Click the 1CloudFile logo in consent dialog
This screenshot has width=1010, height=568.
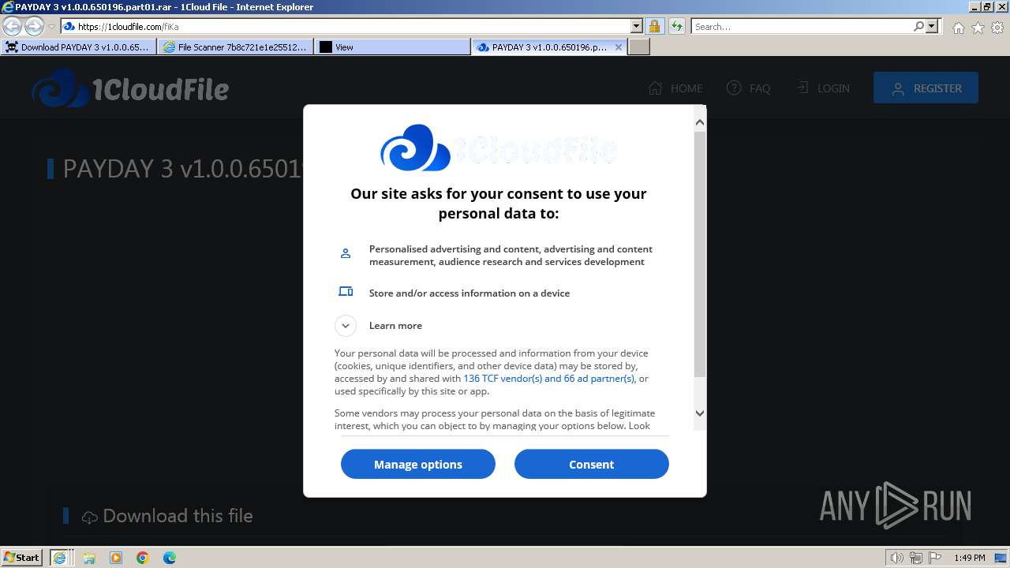click(499, 148)
